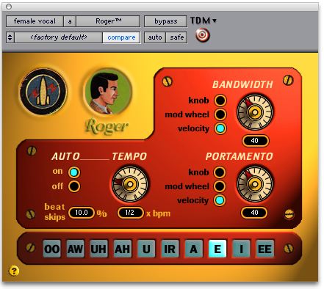324x289 pixels.
Task: Select the OO vowel button
Action: [51, 249]
